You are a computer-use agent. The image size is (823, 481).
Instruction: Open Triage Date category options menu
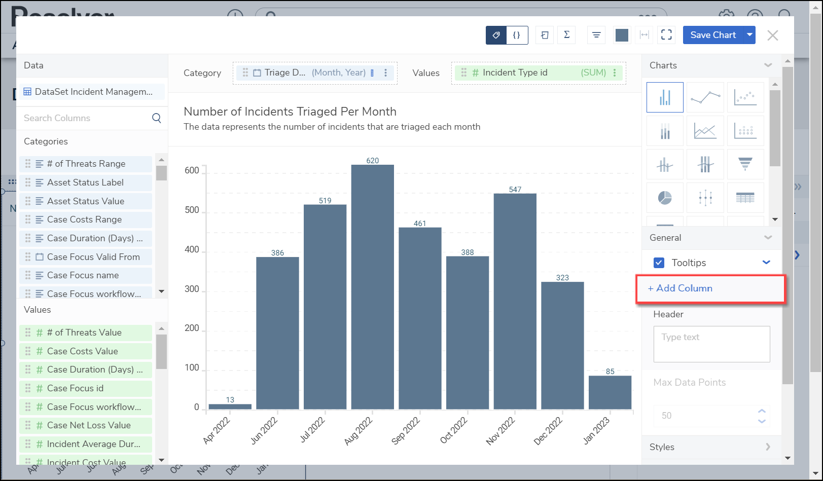pos(386,73)
